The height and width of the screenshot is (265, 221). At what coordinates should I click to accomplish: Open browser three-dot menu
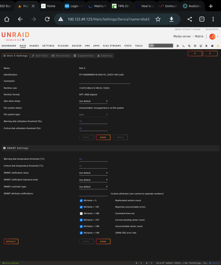tap(213, 19)
